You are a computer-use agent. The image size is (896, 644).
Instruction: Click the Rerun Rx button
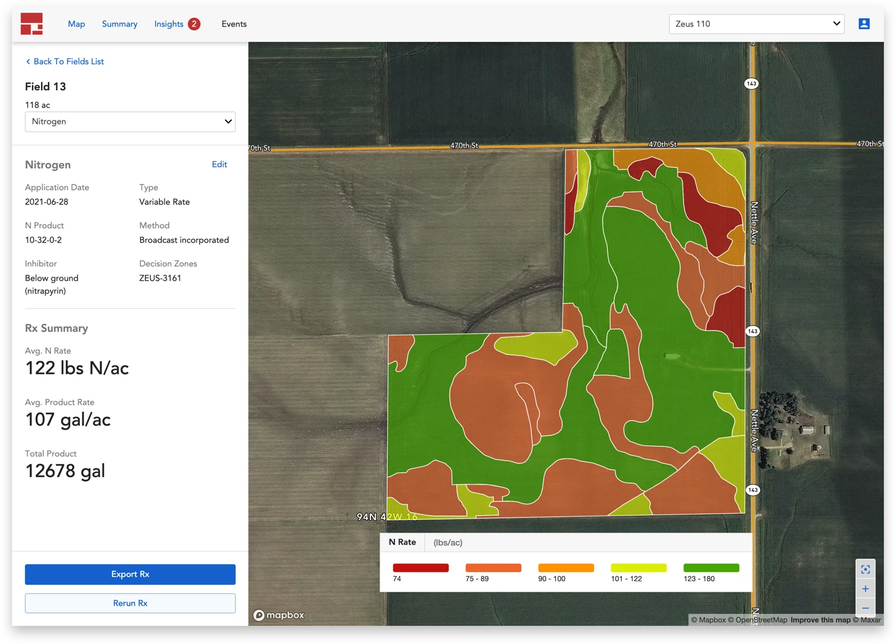(x=130, y=603)
